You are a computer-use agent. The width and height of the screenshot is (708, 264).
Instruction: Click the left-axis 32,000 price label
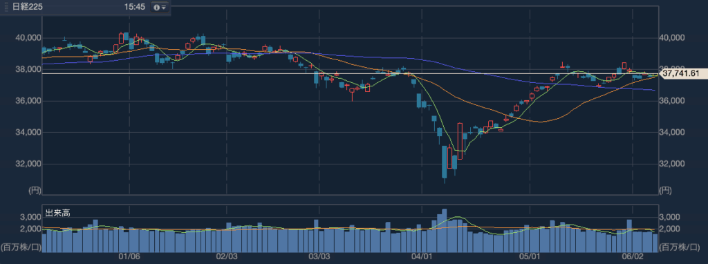pyautogui.click(x=28, y=164)
